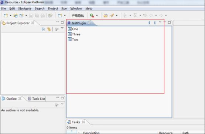Image resolution: width=205 pixels, height=134 pixels.
Task: Select the Tasks view tab
Action: pyautogui.click(x=76, y=122)
